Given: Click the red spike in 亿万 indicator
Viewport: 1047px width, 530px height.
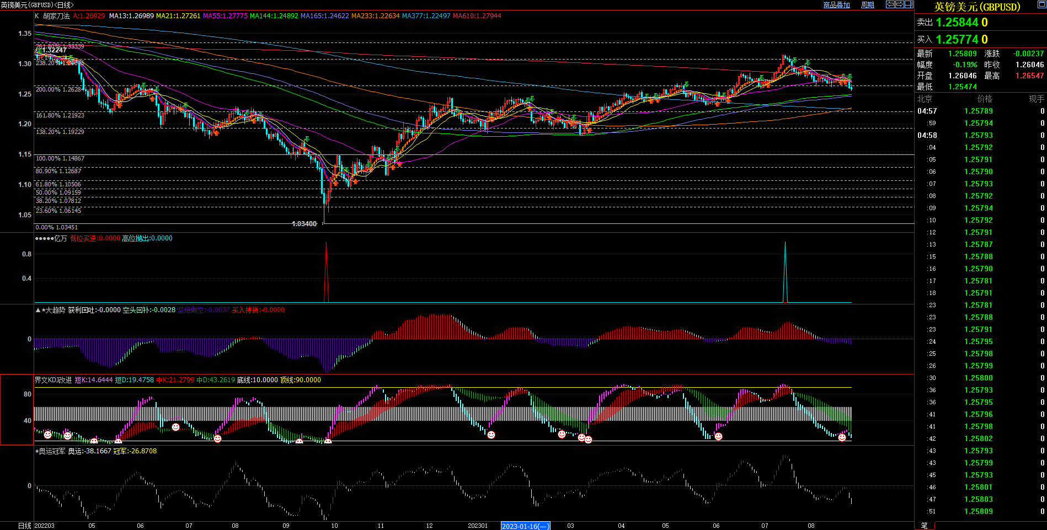Looking at the screenshot, I should [x=327, y=270].
